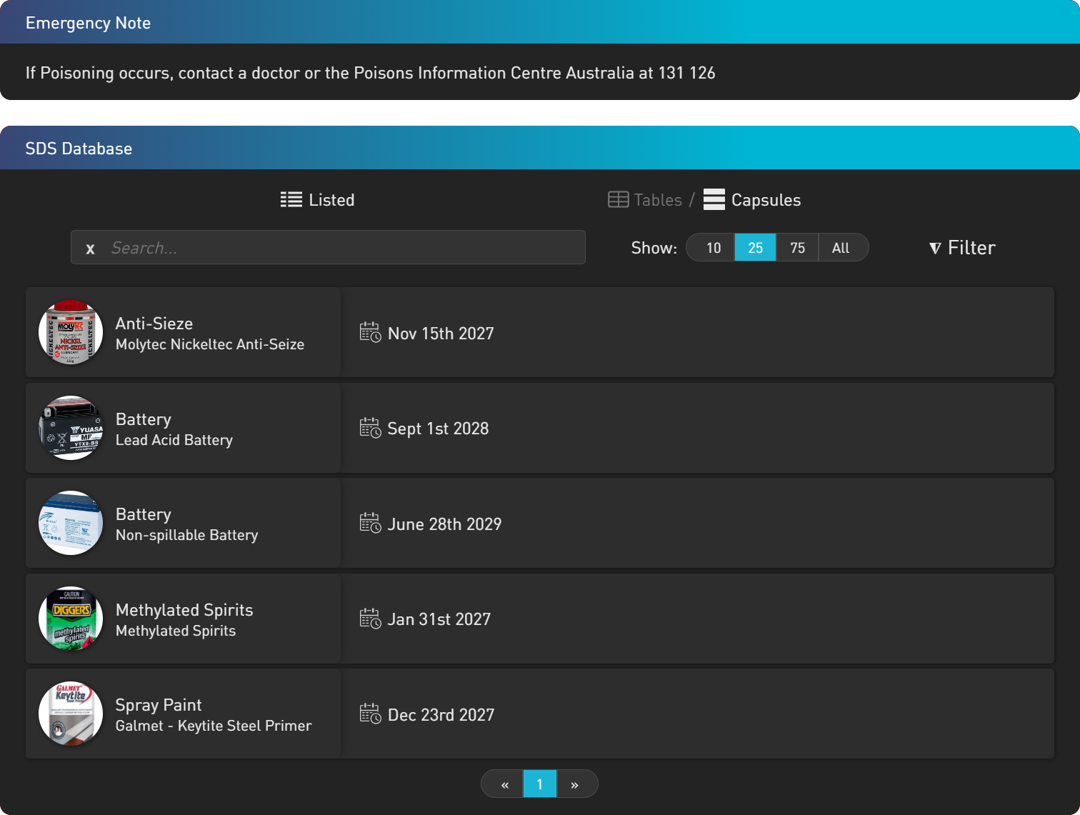Go to the next page
1080x815 pixels.
575,784
